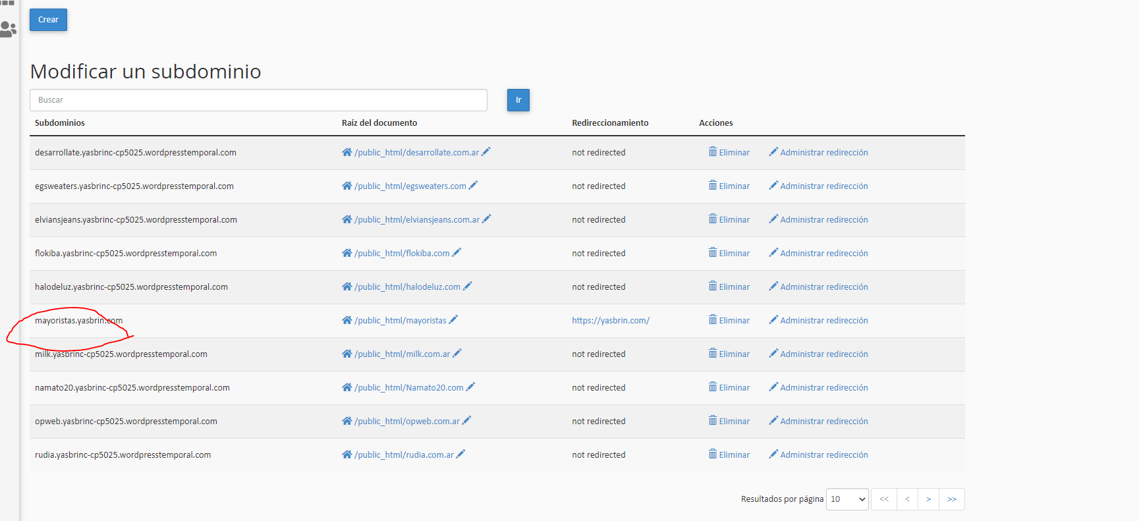Screen dimensions: 1139x521
Task: Eliminar the flokiba subdomain
Action: [729, 254]
